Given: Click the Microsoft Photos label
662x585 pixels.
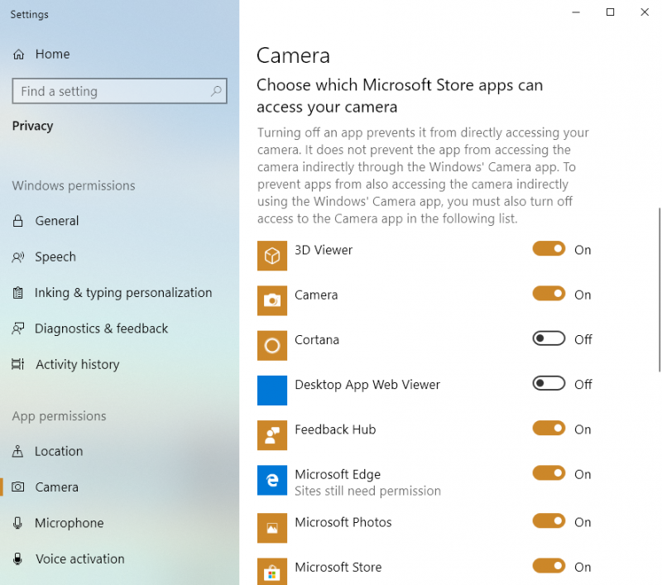Looking at the screenshot, I should [x=343, y=522].
